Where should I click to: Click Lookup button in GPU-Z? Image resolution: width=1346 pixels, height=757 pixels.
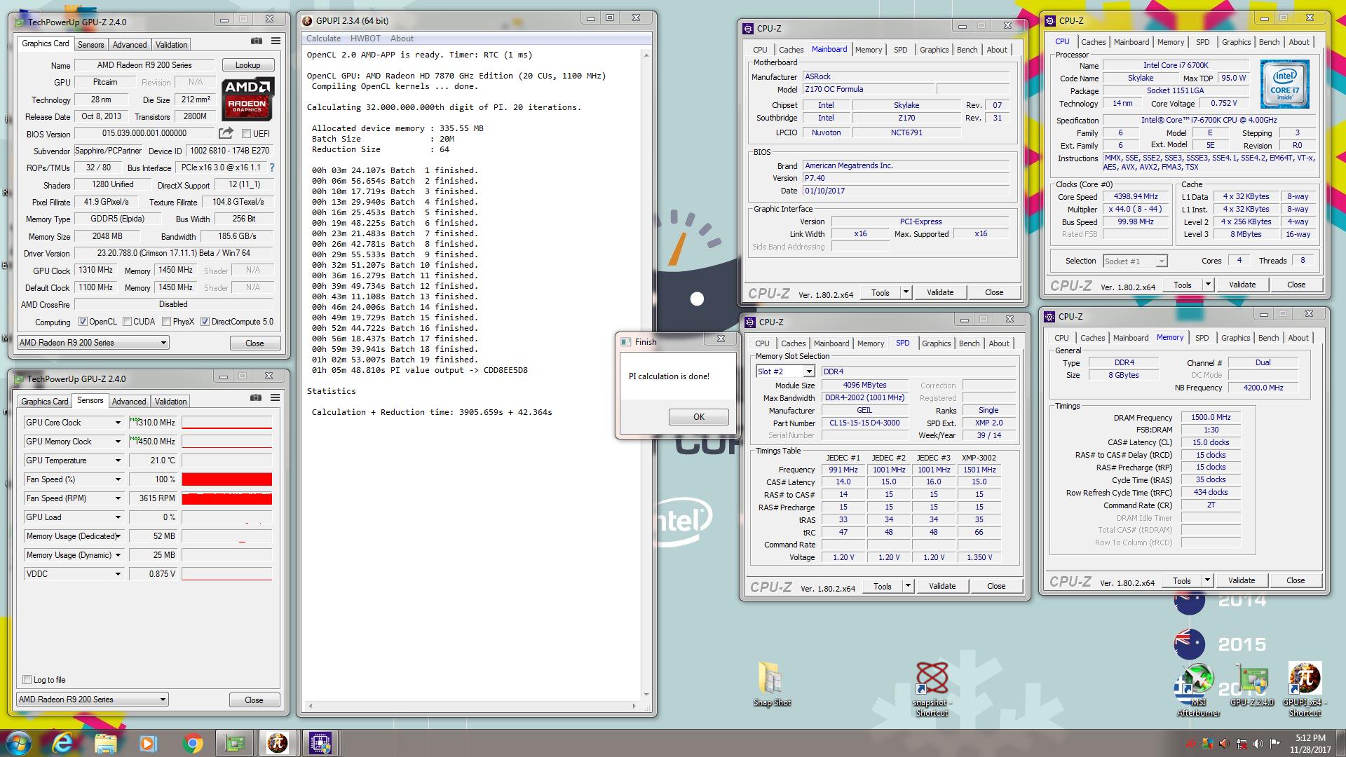point(247,65)
